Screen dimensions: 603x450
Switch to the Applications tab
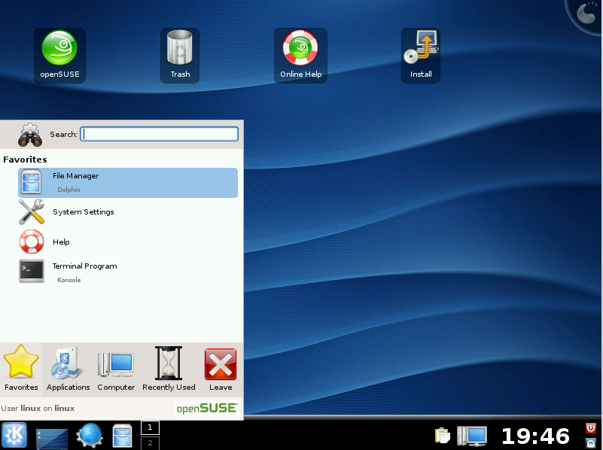pos(68,369)
